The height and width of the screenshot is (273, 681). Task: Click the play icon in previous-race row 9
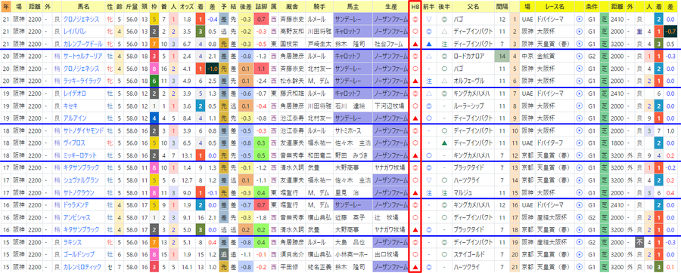[579, 118]
